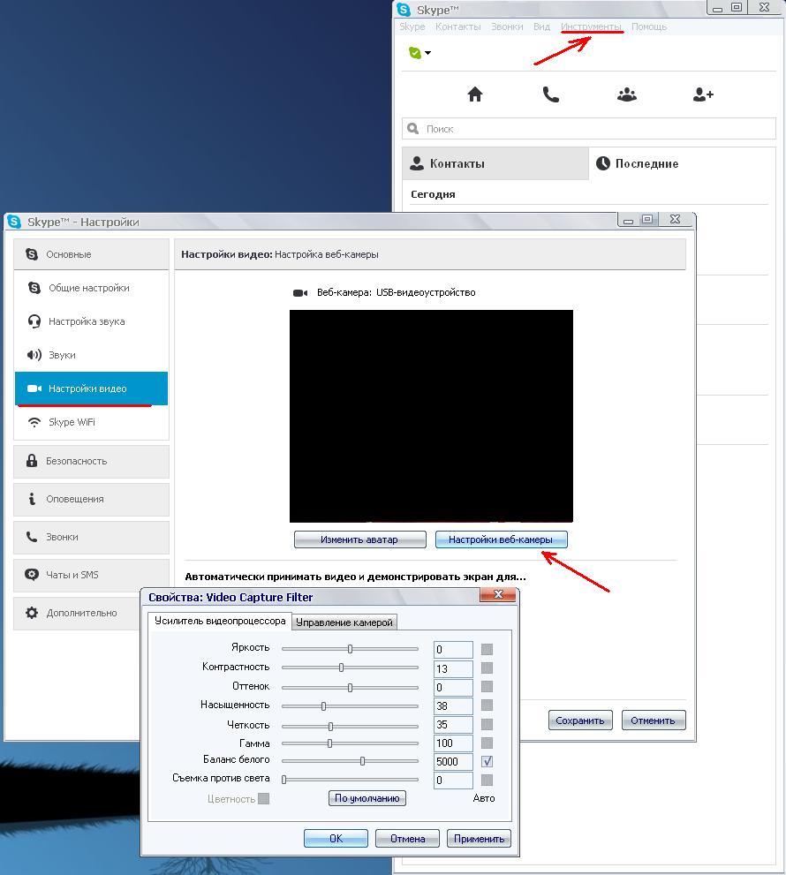Open Настройка звука headset settings
Screen dimensions: 786x875
coord(86,321)
